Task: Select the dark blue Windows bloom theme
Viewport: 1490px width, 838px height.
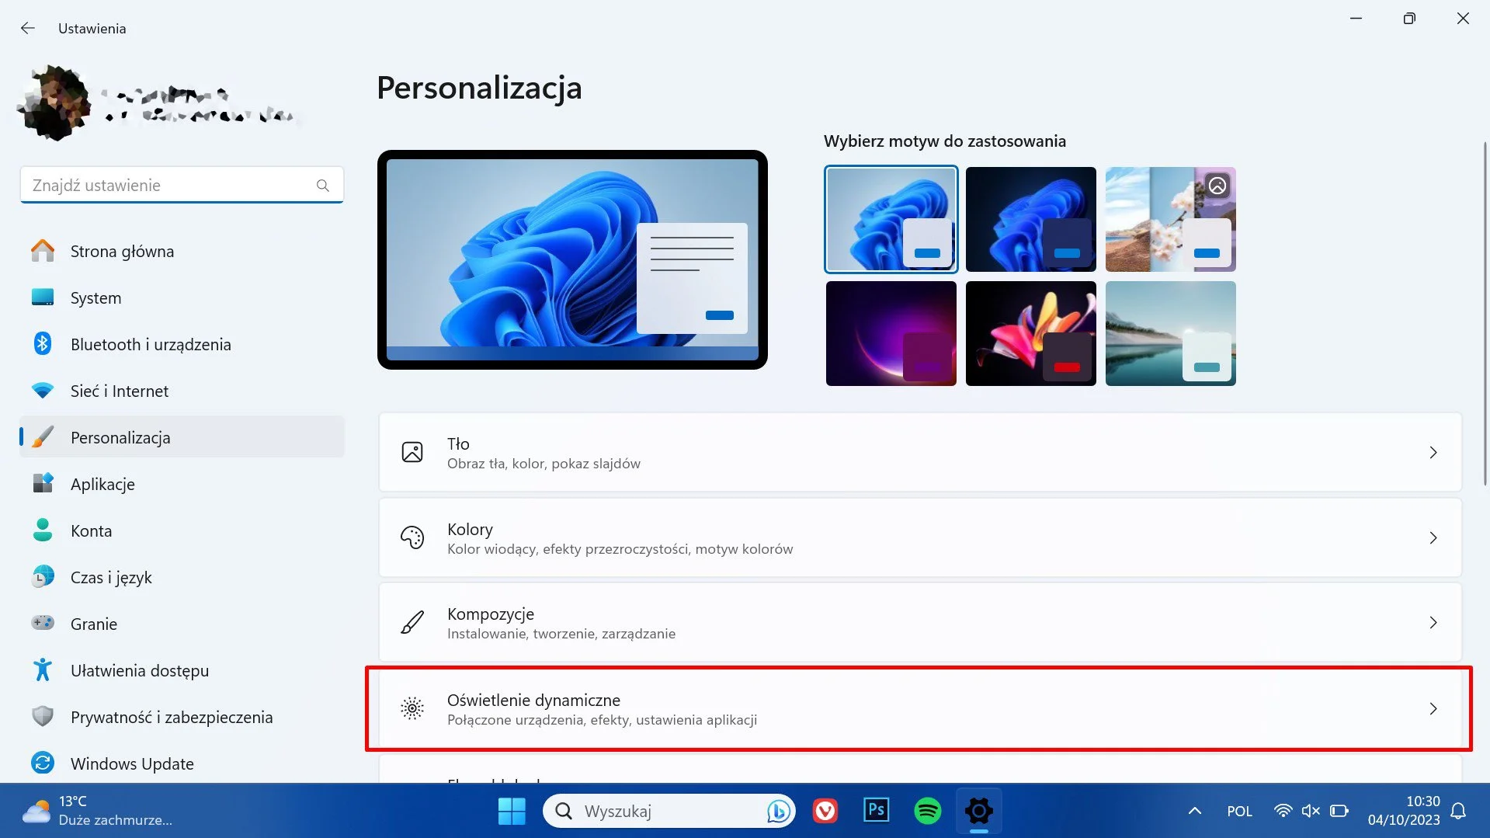Action: (1030, 219)
